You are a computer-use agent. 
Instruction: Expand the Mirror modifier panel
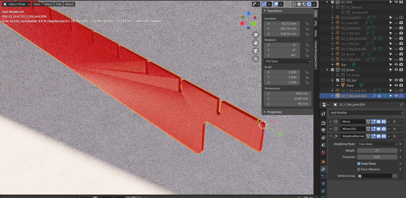pos(331,122)
